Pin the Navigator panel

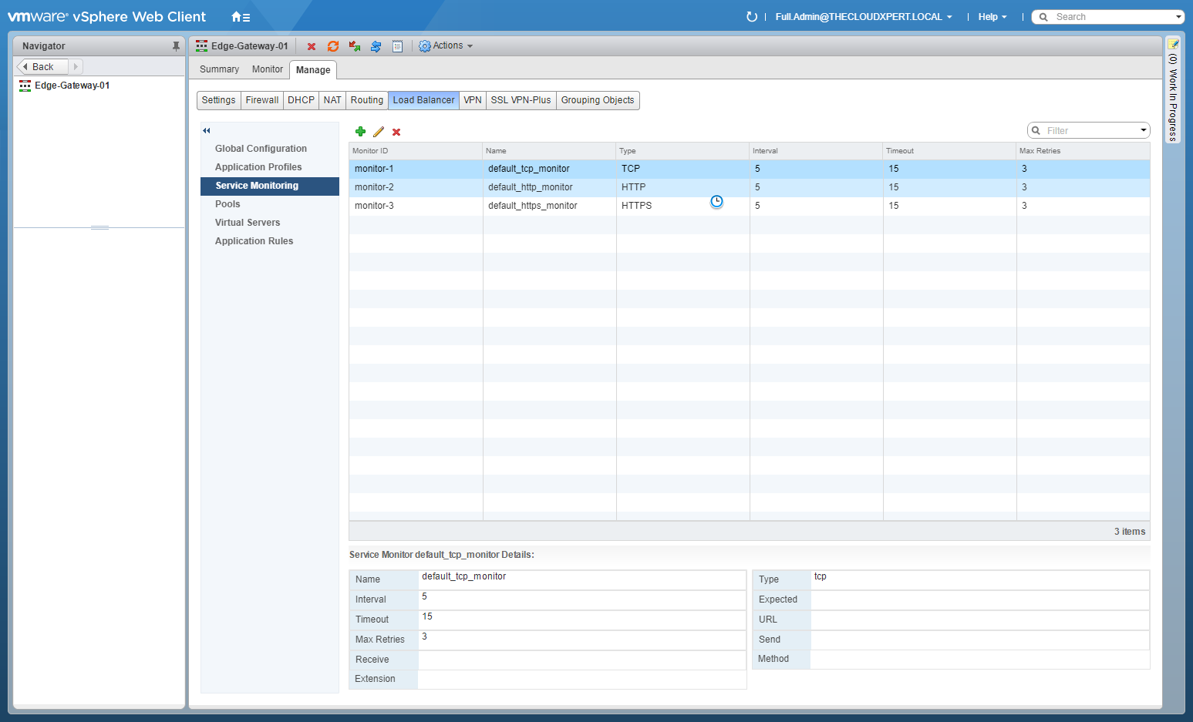tap(176, 46)
